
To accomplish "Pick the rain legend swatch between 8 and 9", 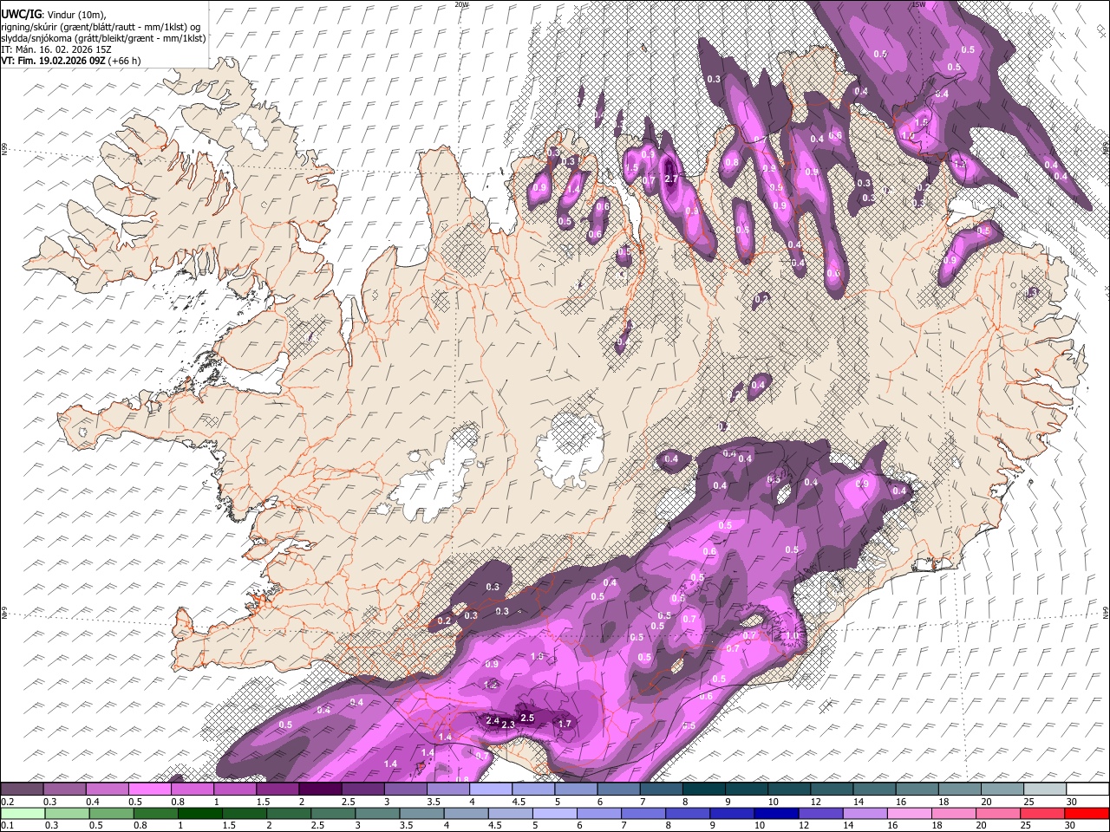I will 688,813.
